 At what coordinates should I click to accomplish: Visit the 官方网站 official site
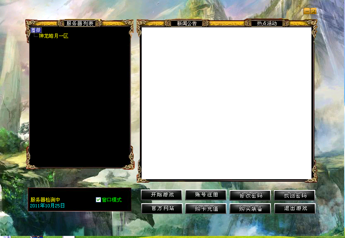click(162, 208)
